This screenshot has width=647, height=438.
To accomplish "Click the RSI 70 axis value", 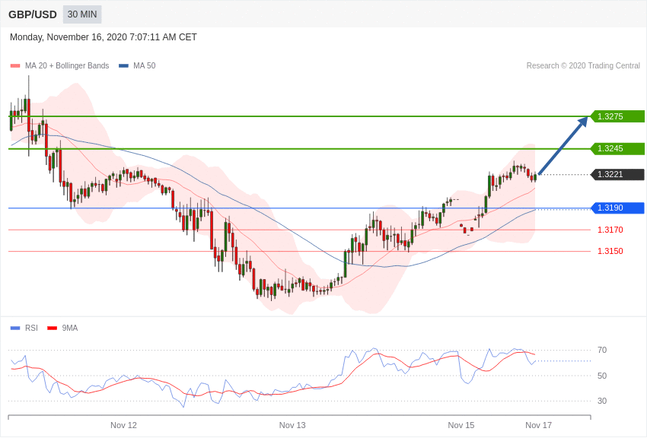I will point(602,351).
